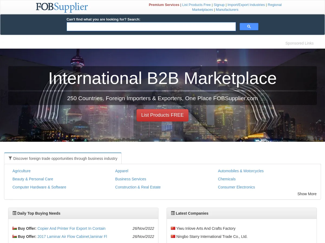Open the Signup link
The width and height of the screenshot is (325, 243).
point(219,5)
